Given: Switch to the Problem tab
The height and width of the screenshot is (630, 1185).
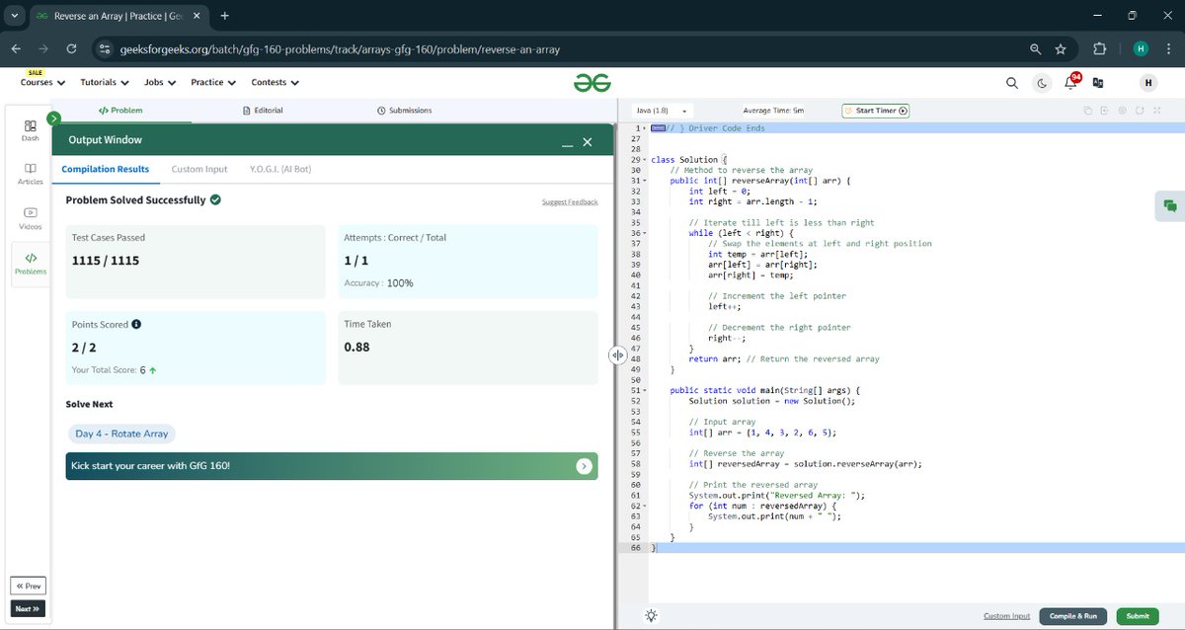Looking at the screenshot, I should click(121, 111).
